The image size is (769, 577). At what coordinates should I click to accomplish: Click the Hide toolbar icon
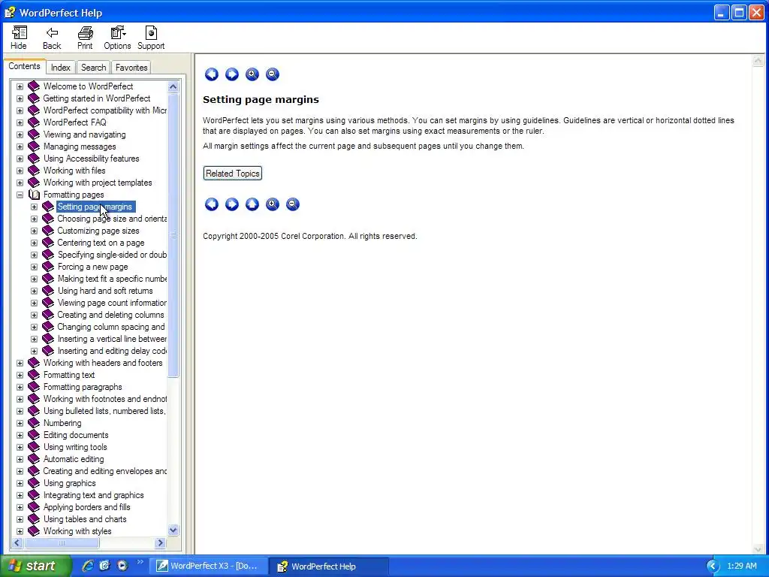[x=19, y=38]
